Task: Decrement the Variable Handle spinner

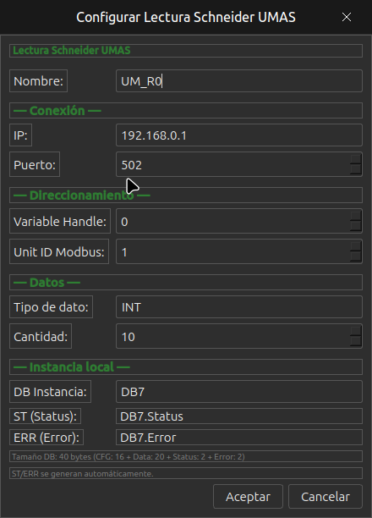Action: click(356, 226)
